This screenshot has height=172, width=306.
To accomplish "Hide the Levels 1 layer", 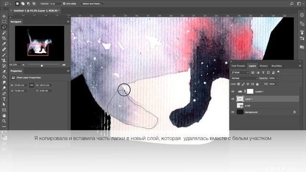I will coord(233,91).
